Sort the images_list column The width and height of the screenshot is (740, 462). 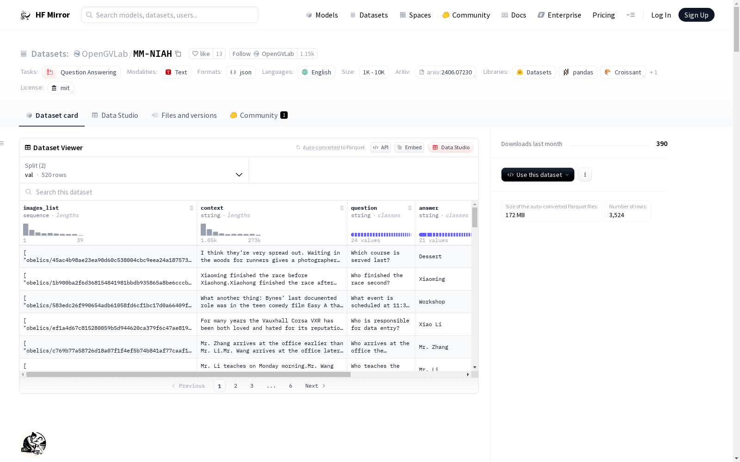point(191,208)
